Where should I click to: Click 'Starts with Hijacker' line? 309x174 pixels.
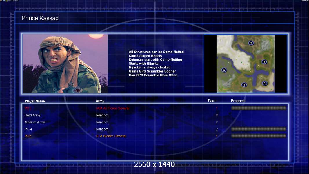pos(144,64)
